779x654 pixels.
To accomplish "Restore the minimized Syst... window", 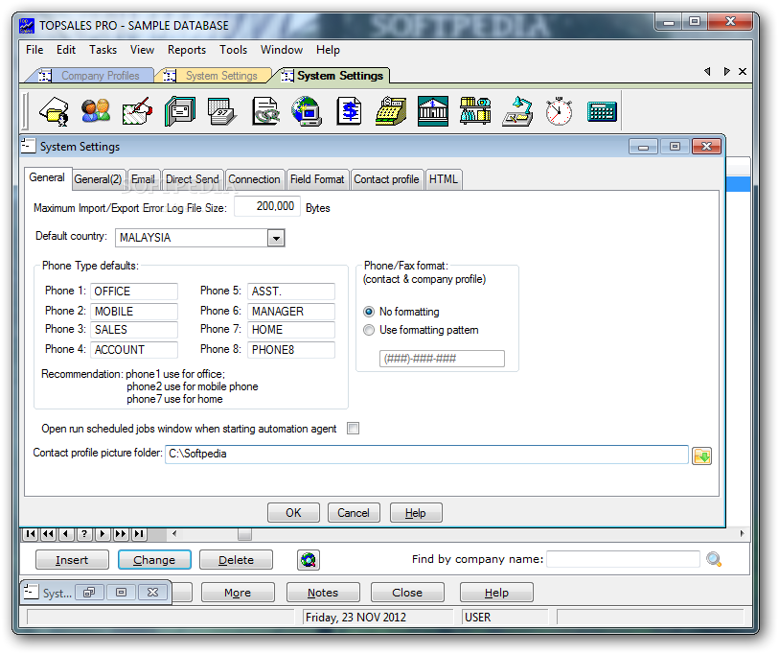I will (89, 593).
